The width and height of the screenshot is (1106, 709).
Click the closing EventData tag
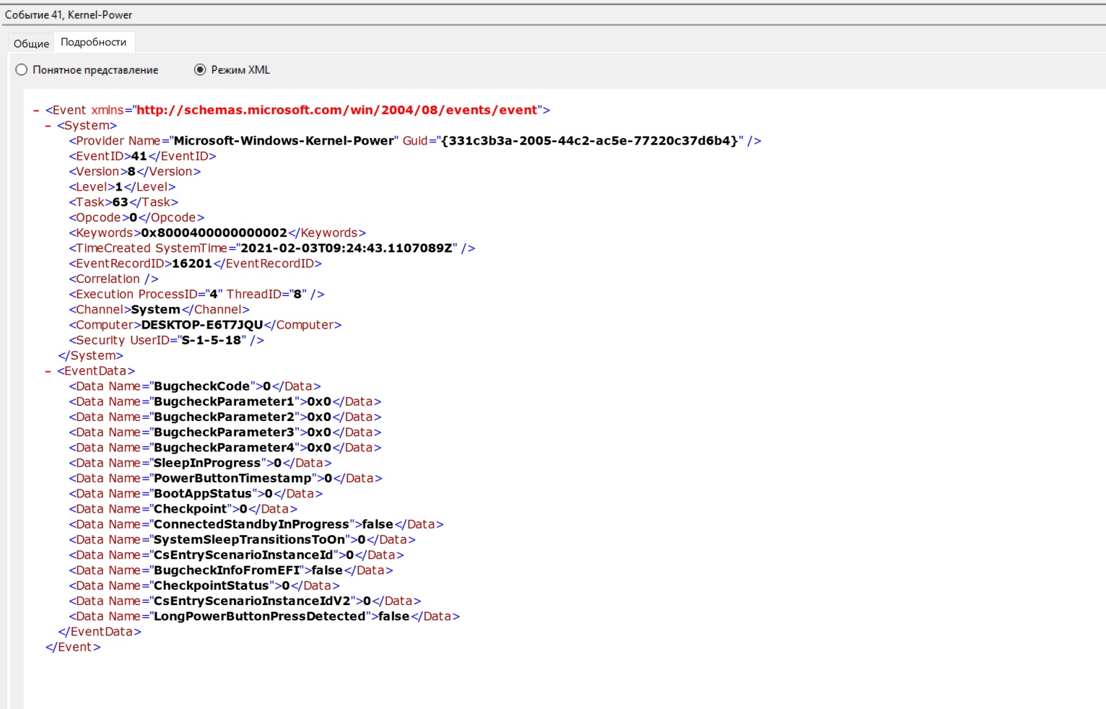click(100, 632)
